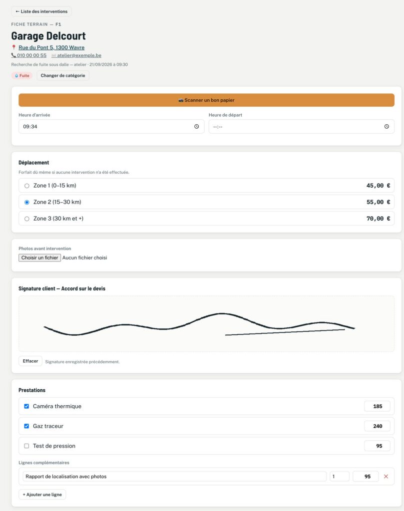This screenshot has height=511, width=404.
Task: Click the Garage Delcourt heading
Action: (48, 36)
